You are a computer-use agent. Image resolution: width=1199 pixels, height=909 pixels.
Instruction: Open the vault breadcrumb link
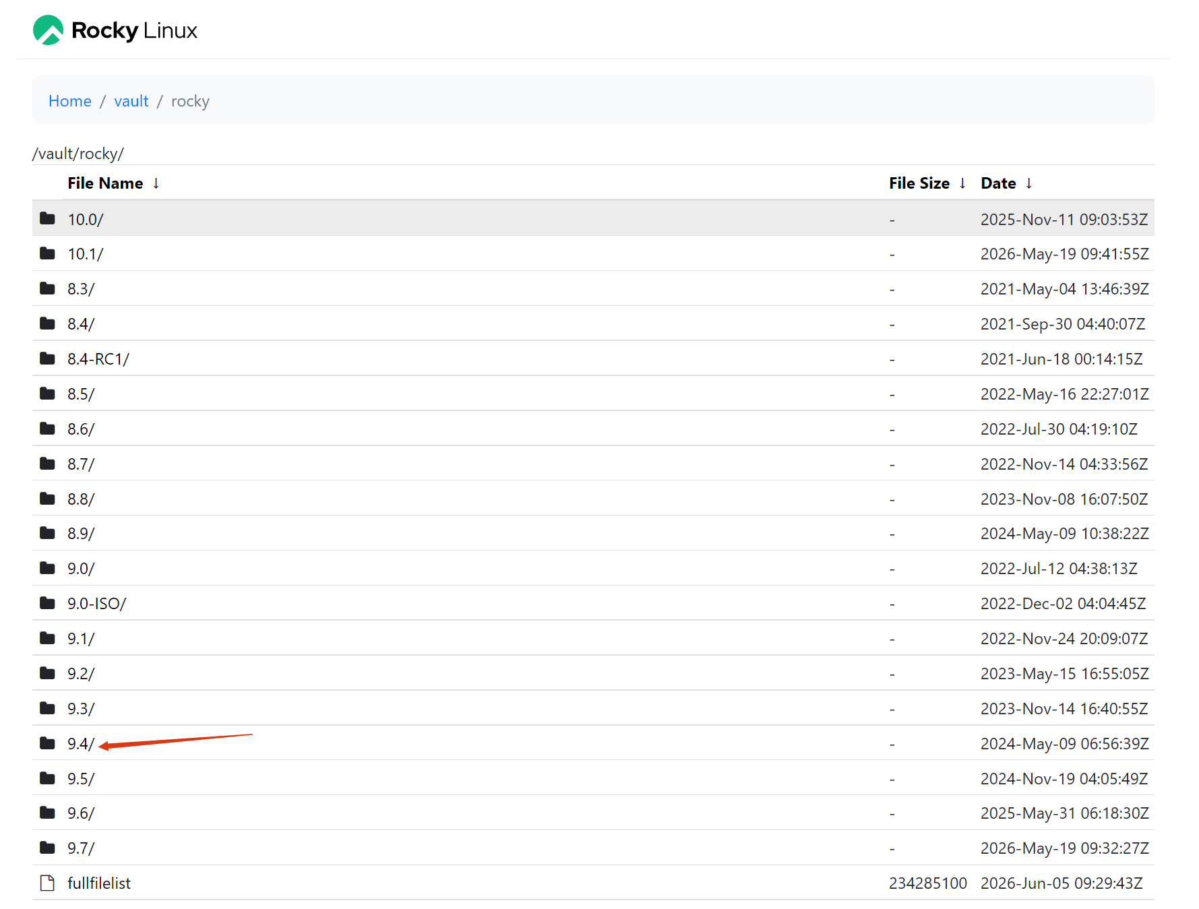click(131, 101)
